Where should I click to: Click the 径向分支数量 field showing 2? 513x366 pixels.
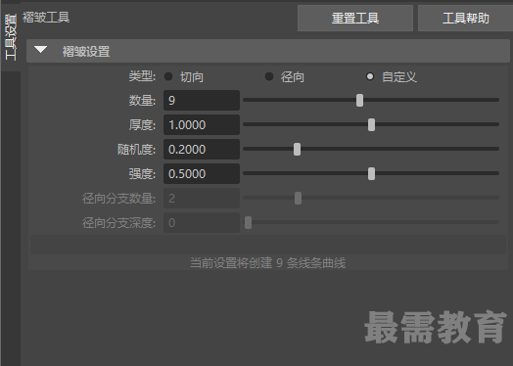(202, 199)
